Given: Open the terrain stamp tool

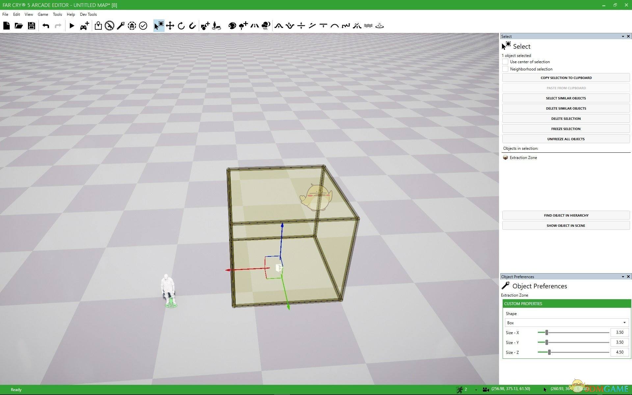Looking at the screenshot, I should (380, 26).
